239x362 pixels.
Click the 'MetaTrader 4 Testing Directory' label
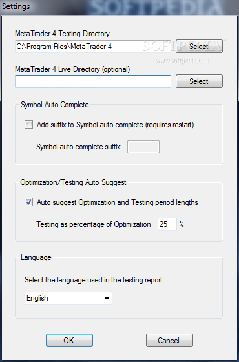pyautogui.click(x=62, y=34)
